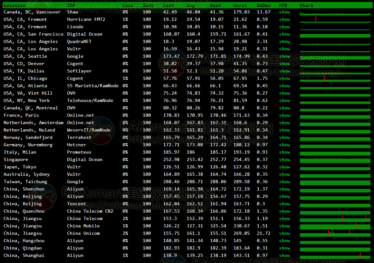Click show for the Montreal OVH row
Image resolution: width=374 pixels, height=263 pixels.
[284, 108]
